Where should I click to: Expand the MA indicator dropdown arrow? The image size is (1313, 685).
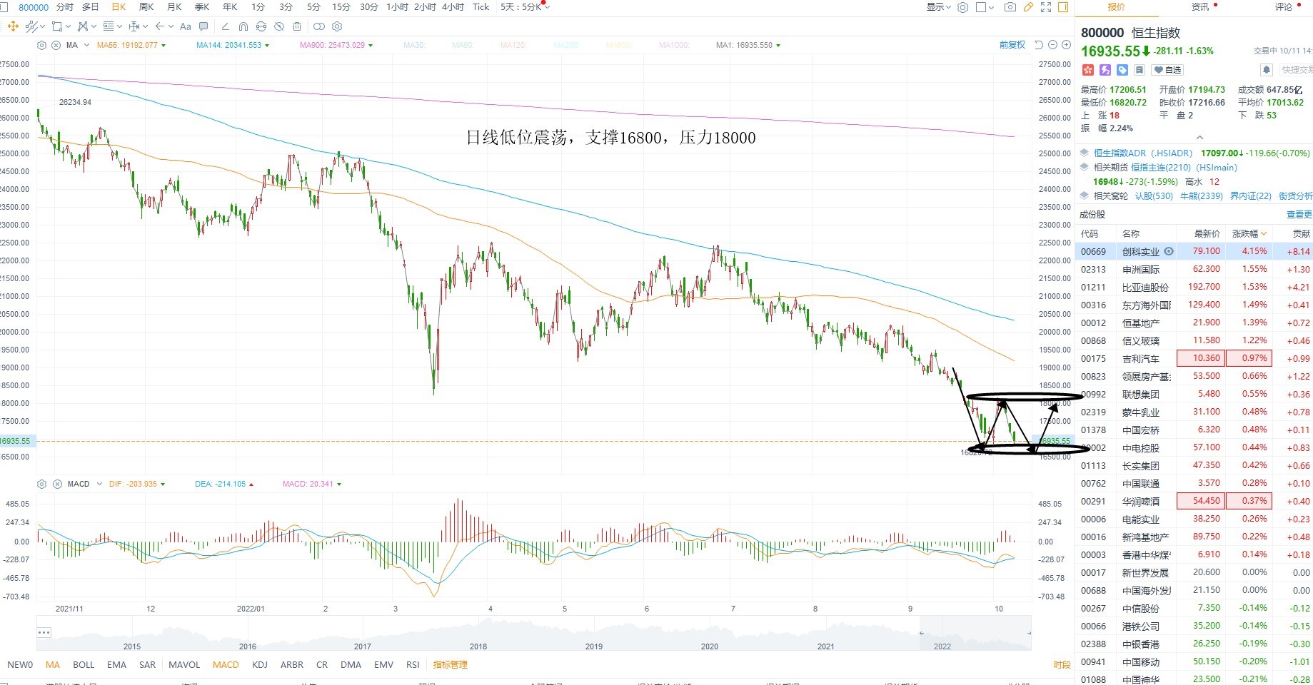pyautogui.click(x=87, y=45)
